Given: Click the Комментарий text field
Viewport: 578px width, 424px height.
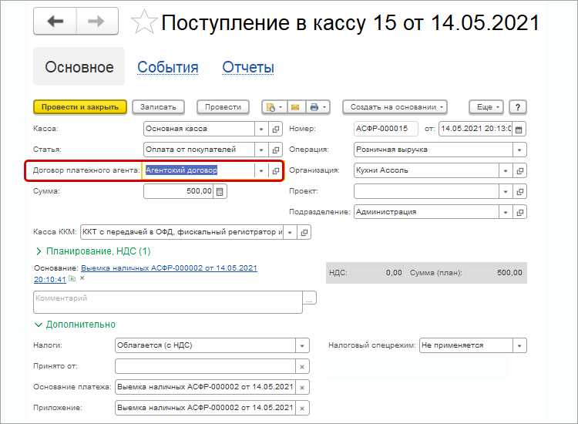Looking at the screenshot, I should click(168, 302).
